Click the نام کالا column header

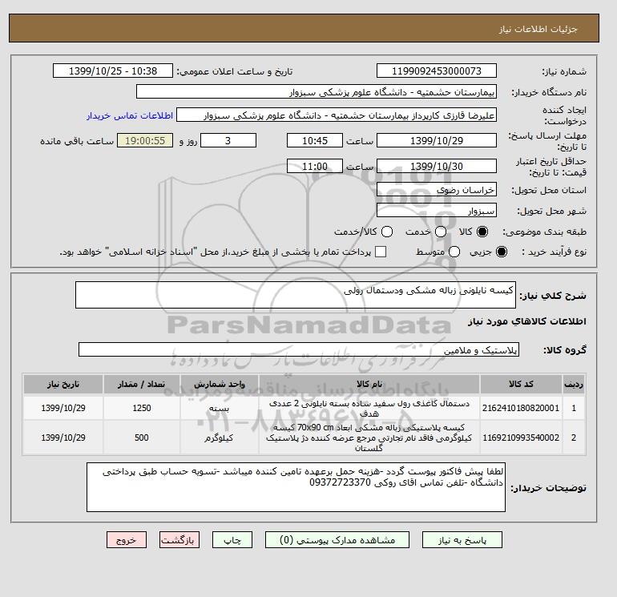click(x=369, y=384)
